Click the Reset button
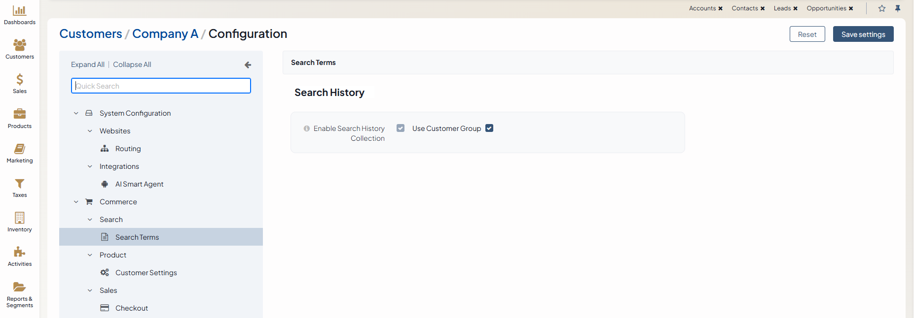 [807, 34]
